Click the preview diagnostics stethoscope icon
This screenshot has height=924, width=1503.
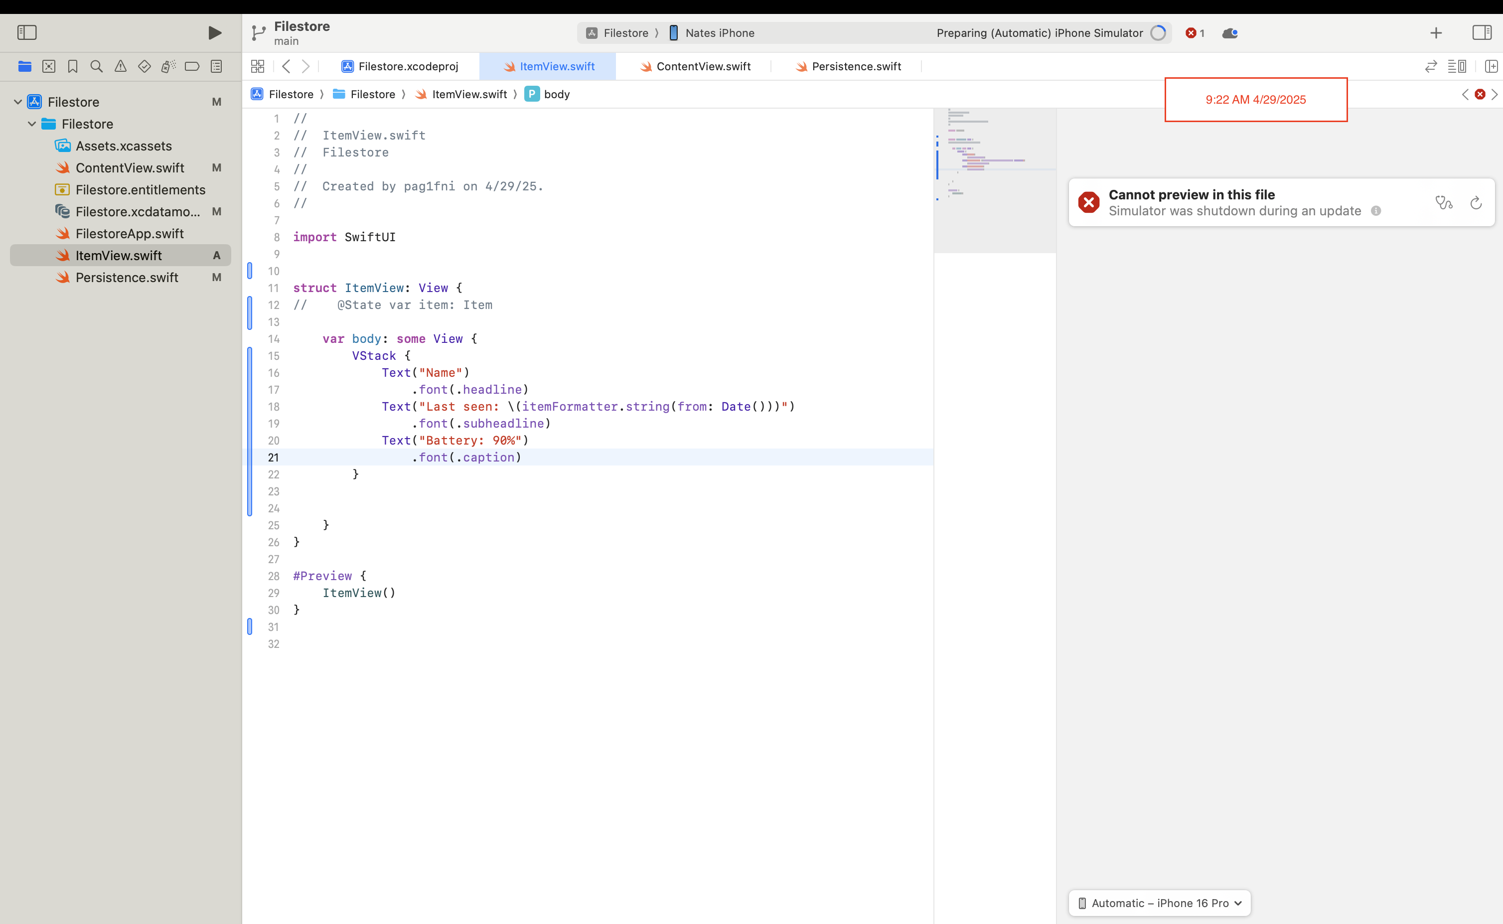pyautogui.click(x=1444, y=202)
